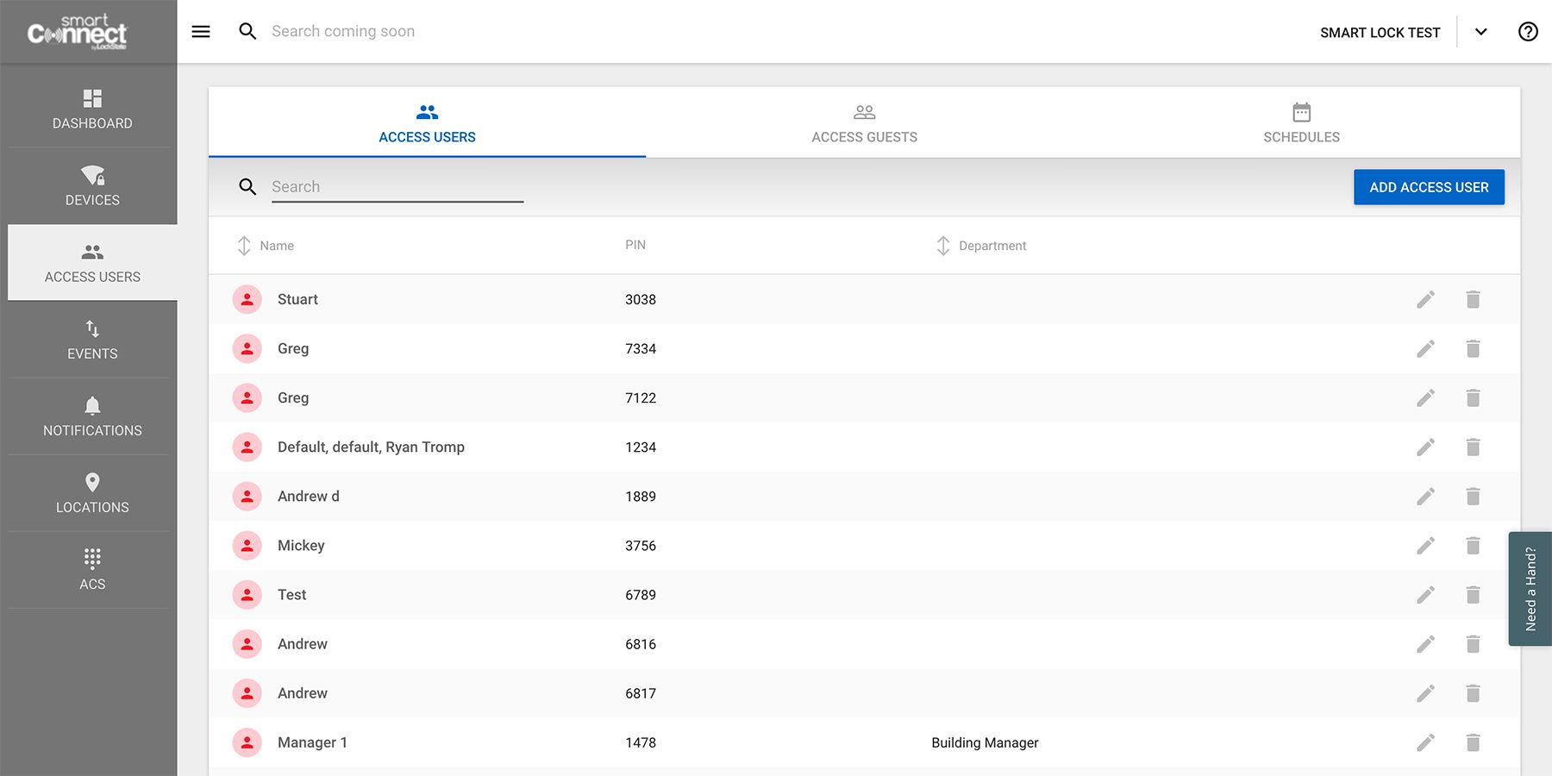Focus the access users Search field
This screenshot has height=776, width=1552.
[397, 187]
